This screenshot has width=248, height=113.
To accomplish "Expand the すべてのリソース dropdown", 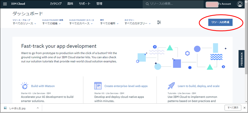I will (x=24, y=23).
